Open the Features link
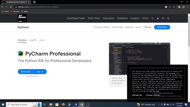190x107 pixels. (x=129, y=27)
